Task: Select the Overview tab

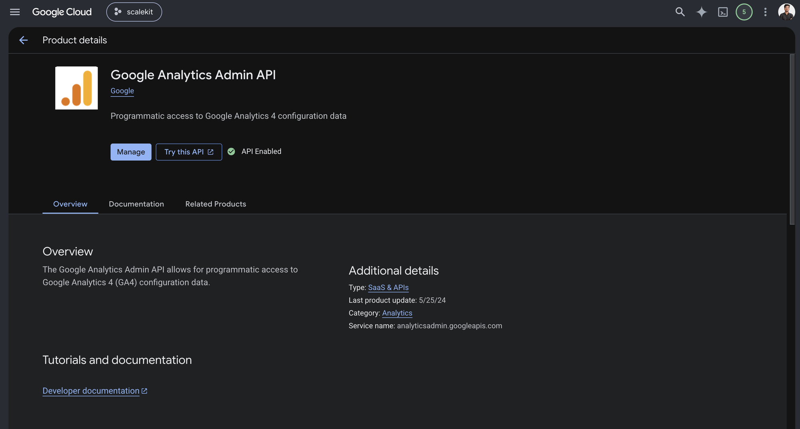Action: 70,204
